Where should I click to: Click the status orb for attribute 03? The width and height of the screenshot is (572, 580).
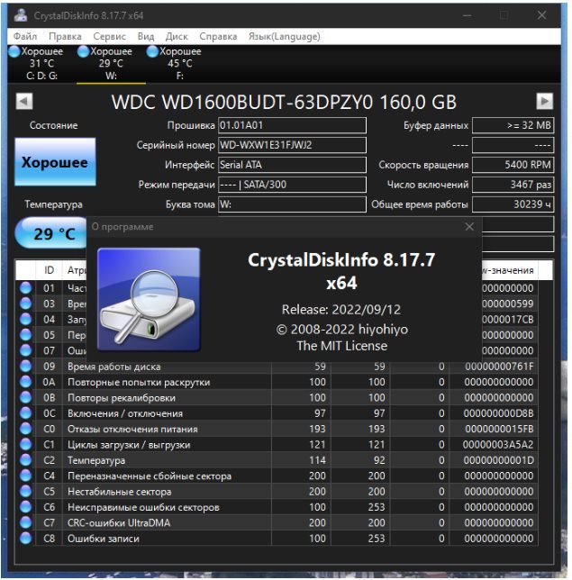[x=25, y=304]
